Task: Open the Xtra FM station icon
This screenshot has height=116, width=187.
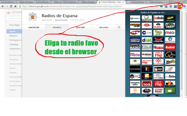Action: coord(170,62)
